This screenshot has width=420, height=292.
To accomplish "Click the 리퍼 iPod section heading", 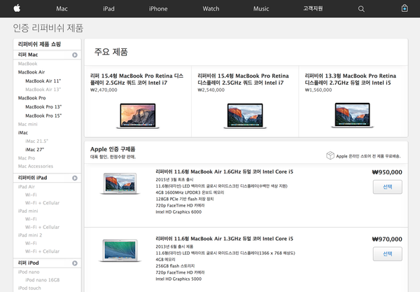I will pyautogui.click(x=29, y=263).
